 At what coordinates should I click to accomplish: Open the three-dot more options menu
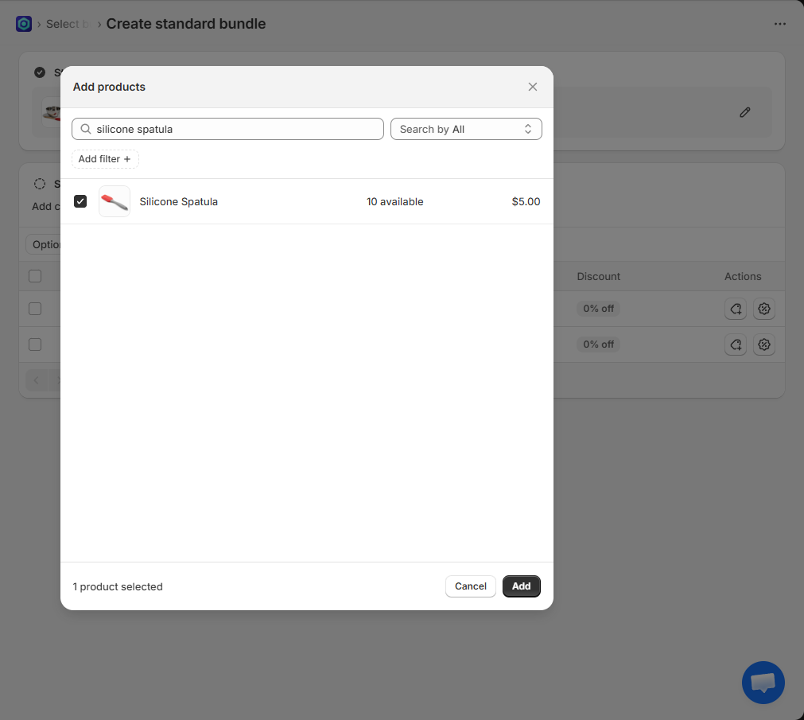[779, 24]
